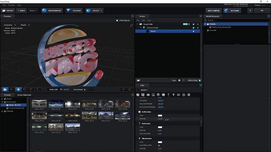Image resolution: width=271 pixels, height=152 pixels.
Task: Toggle the Draft Textures checkbox
Action: pos(117,21)
